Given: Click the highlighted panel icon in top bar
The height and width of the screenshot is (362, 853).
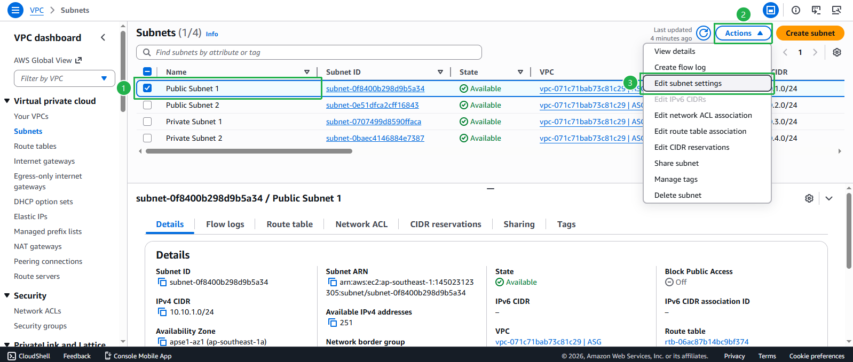Looking at the screenshot, I should tap(770, 10).
